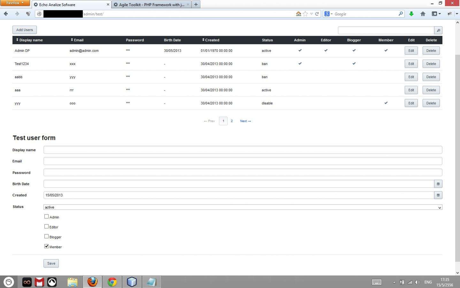This screenshot has height=288, width=460.
Task: Click the Display name input field
Action: pyautogui.click(x=243, y=149)
